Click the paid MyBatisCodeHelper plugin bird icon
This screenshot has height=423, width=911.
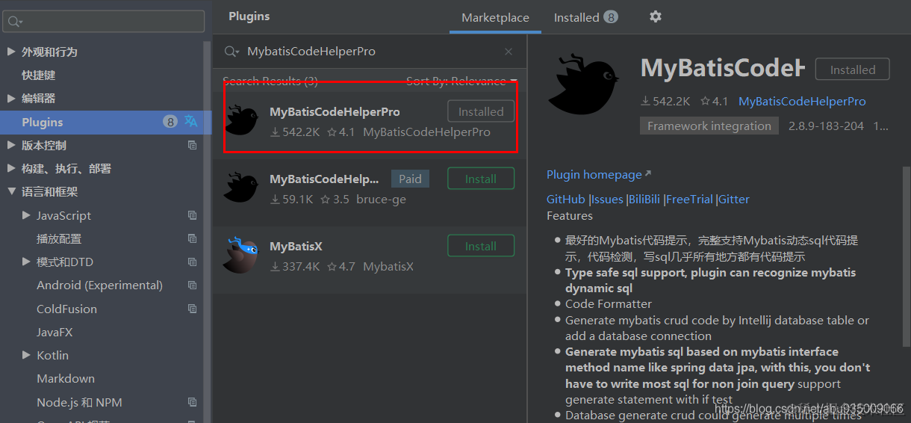click(240, 187)
